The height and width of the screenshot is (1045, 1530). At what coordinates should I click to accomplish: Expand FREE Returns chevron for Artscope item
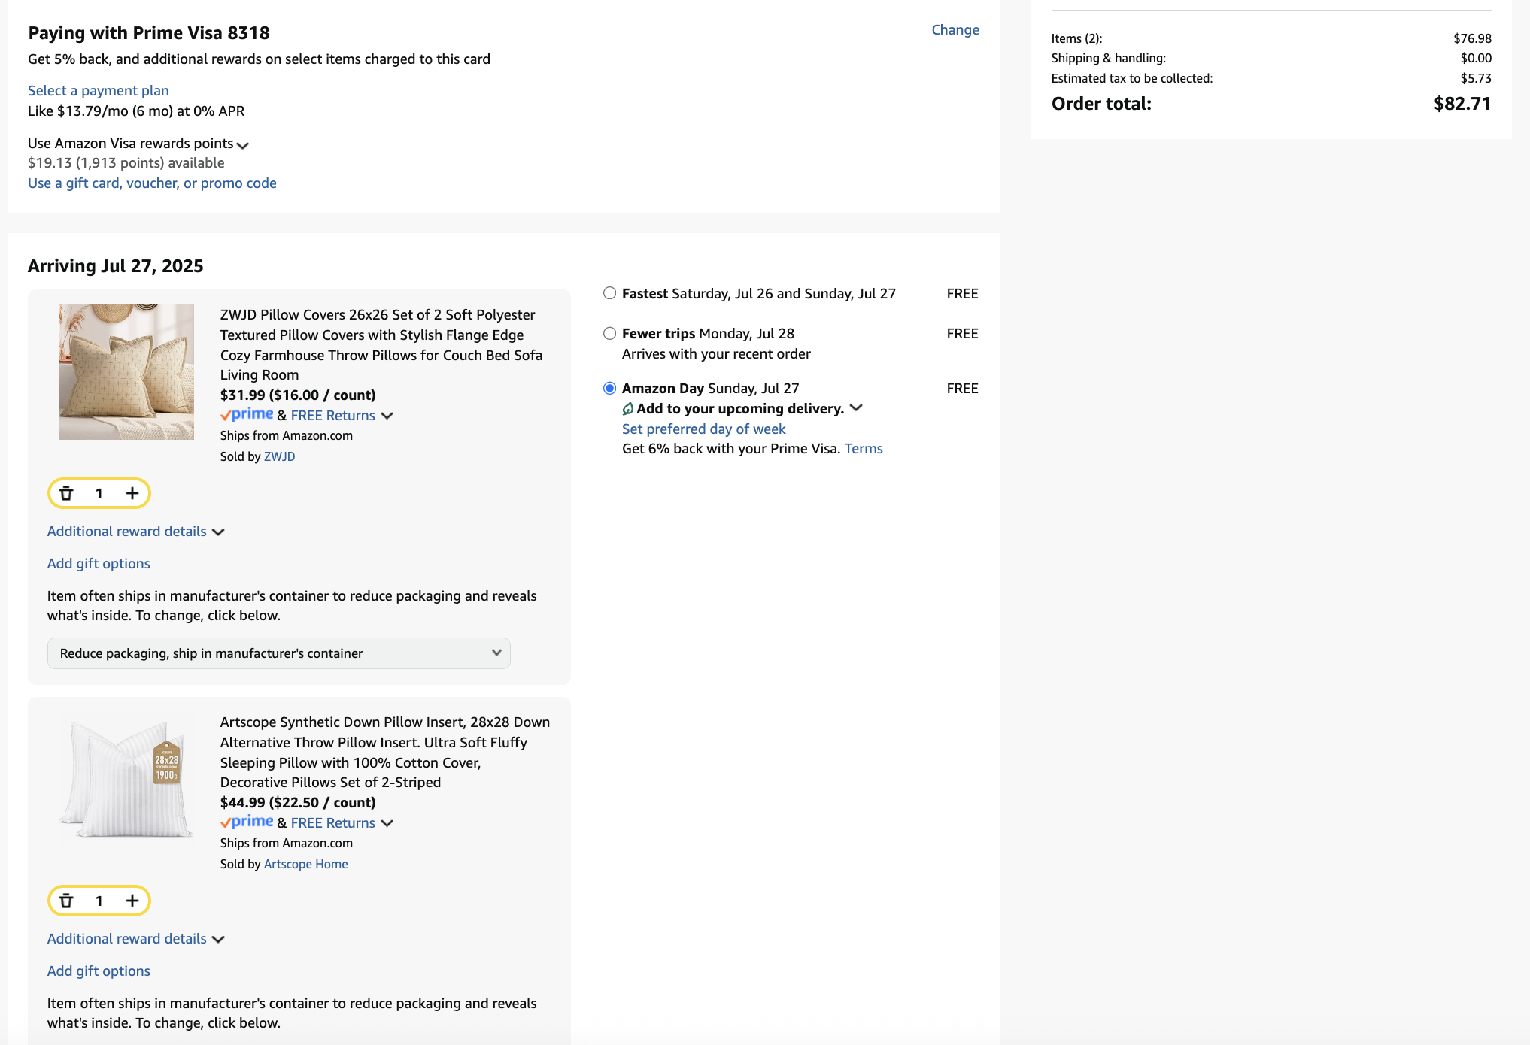pos(387,823)
